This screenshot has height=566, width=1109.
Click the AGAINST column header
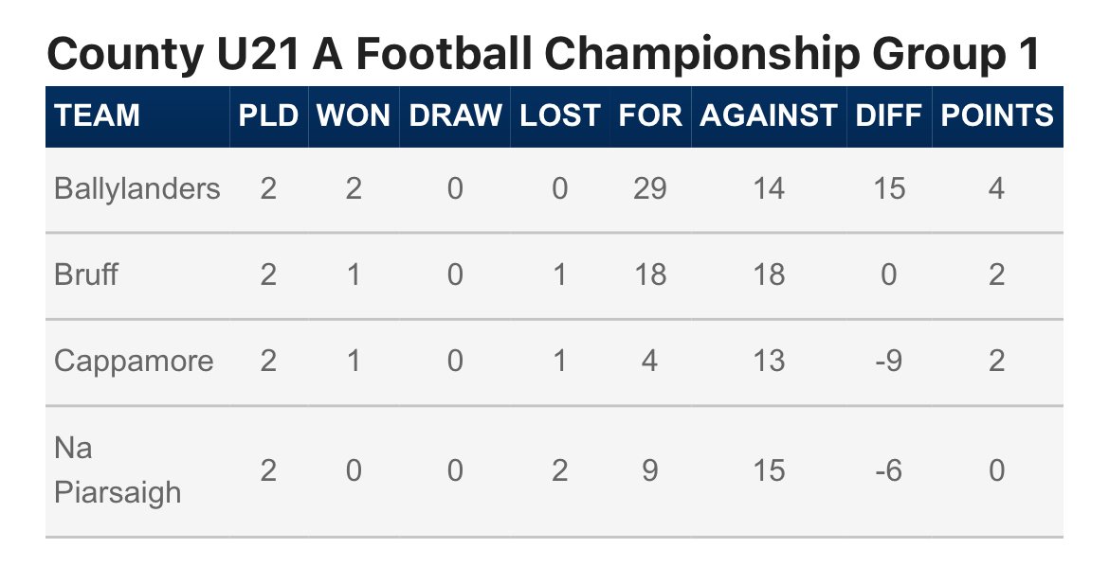pyautogui.click(x=768, y=115)
